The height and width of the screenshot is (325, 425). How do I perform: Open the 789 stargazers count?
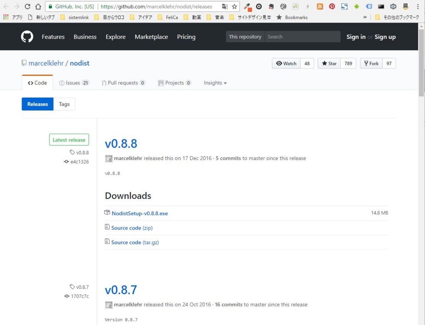coord(348,63)
